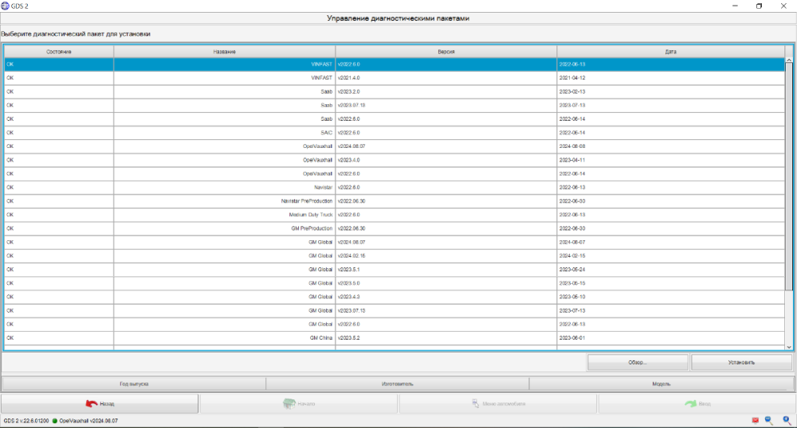Click the Год выпуска field bar
Image resolution: width=797 pixels, height=428 pixels.
[134, 384]
